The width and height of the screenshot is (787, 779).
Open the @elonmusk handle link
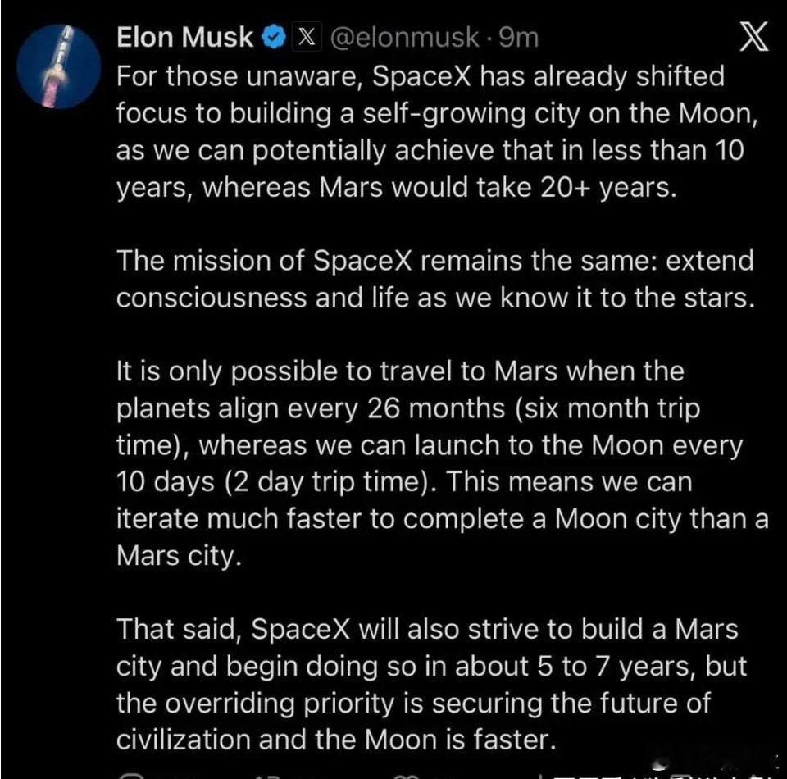coord(404,37)
